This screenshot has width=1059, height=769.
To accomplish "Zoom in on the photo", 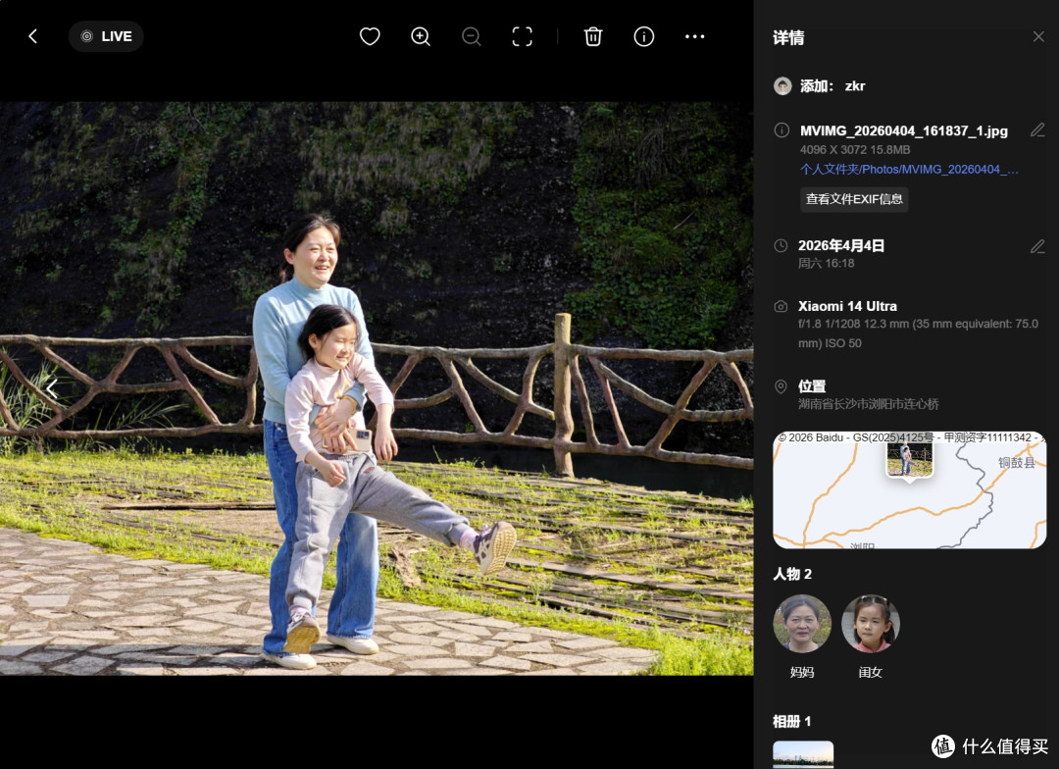I will 421,36.
